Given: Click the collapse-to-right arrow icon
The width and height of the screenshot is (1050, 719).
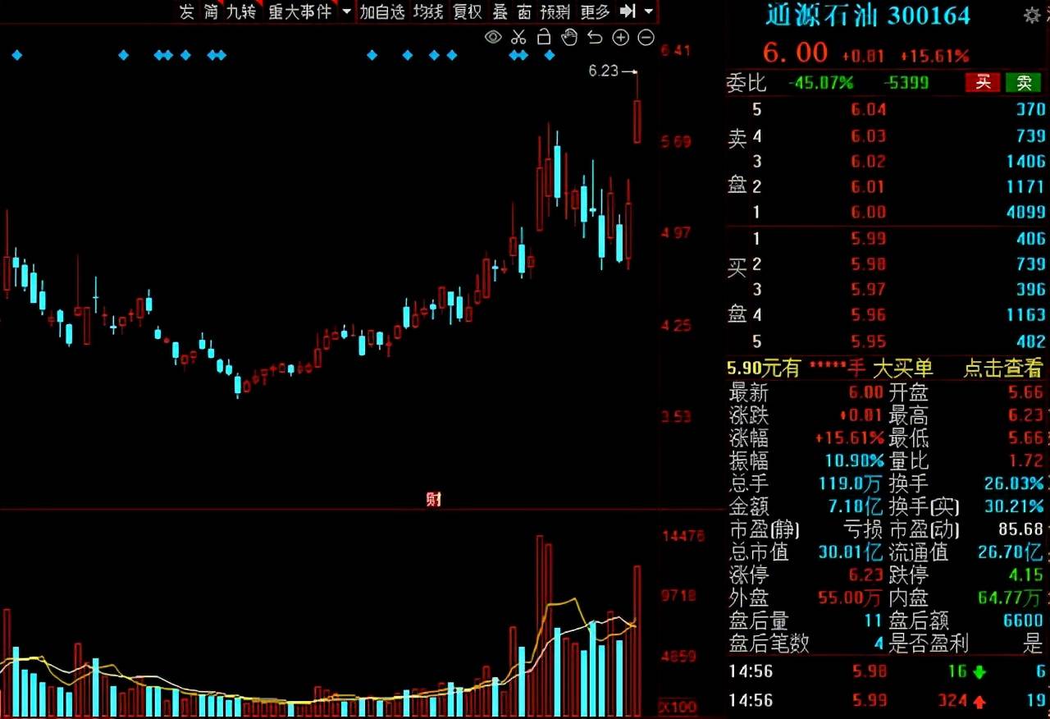Looking at the screenshot, I should click(x=628, y=11).
